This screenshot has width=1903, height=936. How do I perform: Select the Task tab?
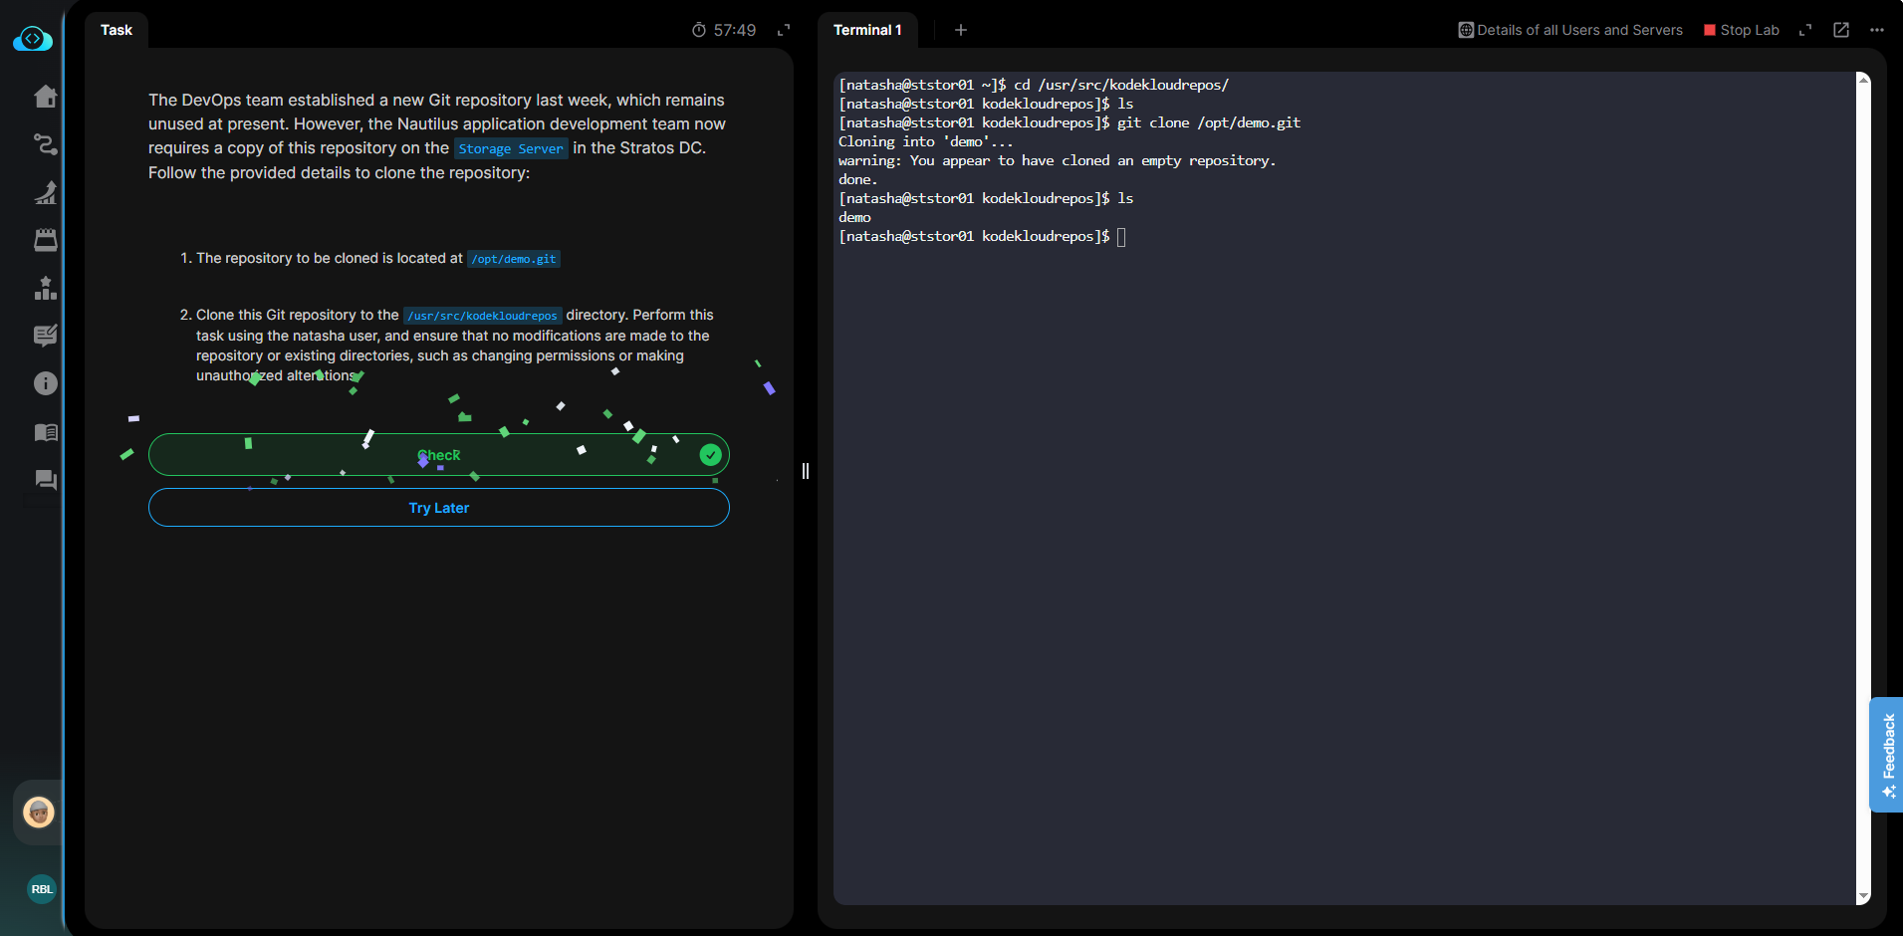pos(117,30)
